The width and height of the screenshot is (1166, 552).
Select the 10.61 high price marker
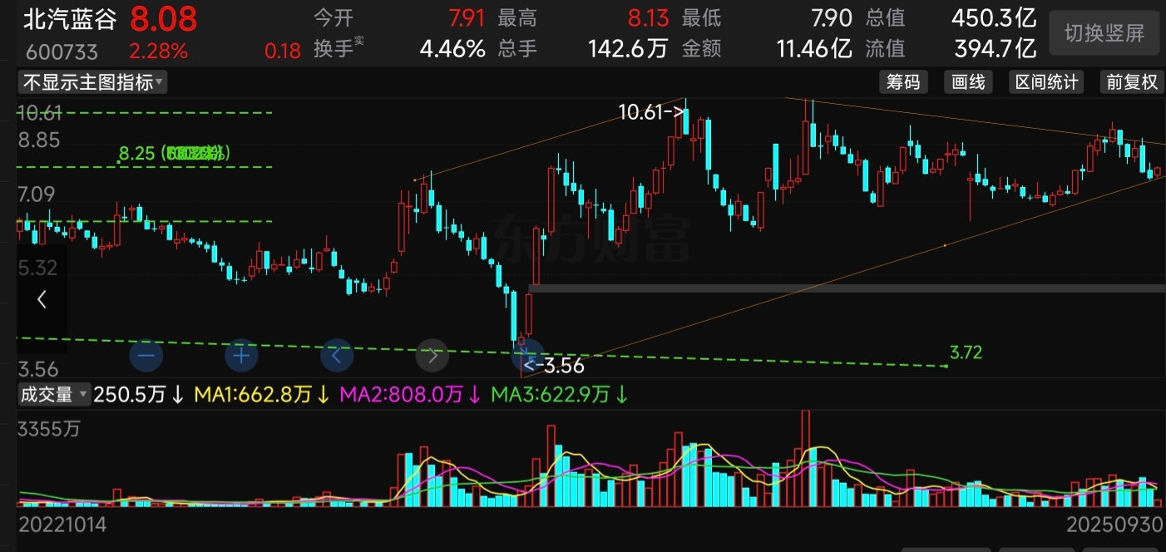click(651, 111)
